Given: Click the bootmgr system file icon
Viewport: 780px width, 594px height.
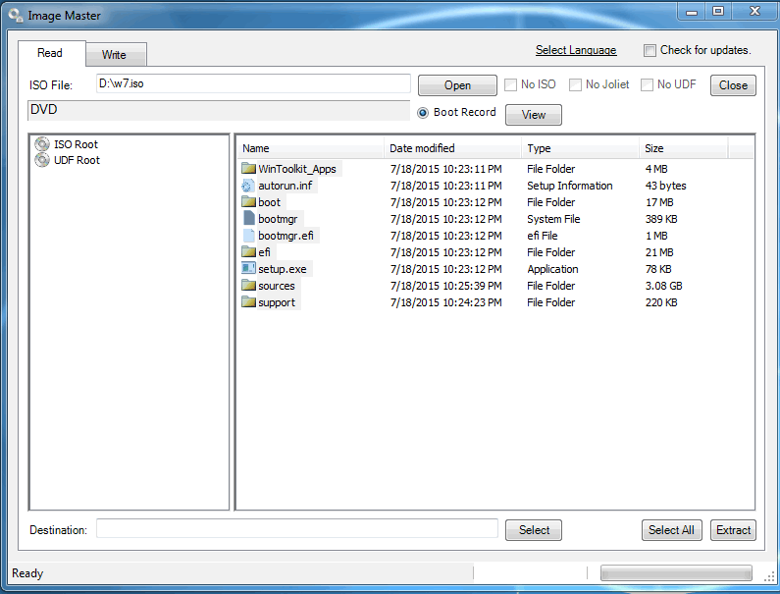Looking at the screenshot, I should click(249, 219).
